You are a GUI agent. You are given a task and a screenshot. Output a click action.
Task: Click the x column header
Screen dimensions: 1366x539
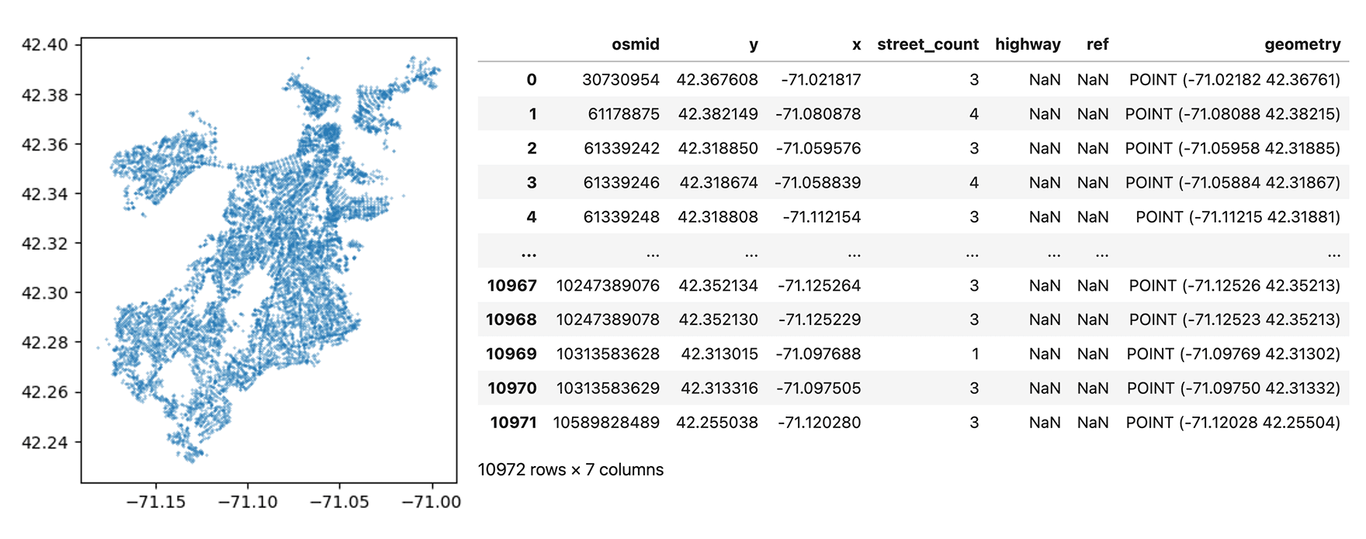tap(856, 45)
